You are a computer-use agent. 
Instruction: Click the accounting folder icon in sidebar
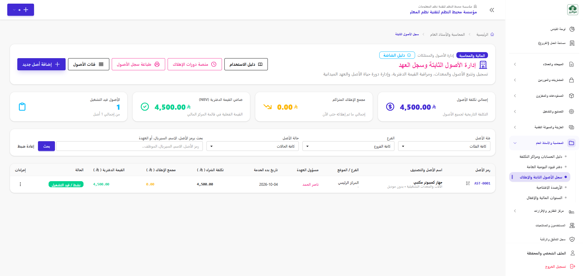[571, 143]
